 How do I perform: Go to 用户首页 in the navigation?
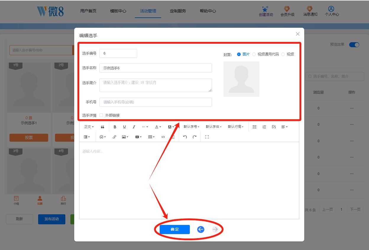88,11
